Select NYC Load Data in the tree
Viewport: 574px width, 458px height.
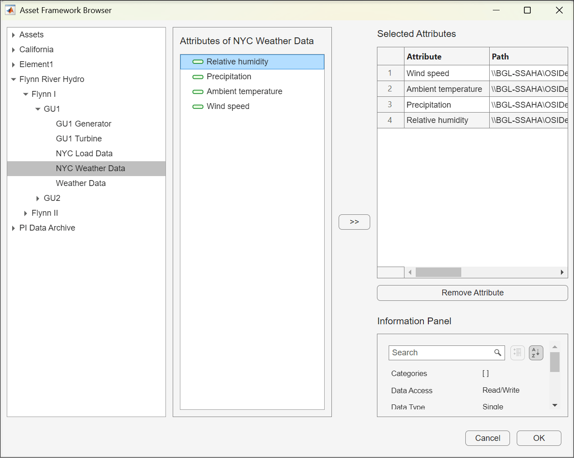[x=84, y=154]
